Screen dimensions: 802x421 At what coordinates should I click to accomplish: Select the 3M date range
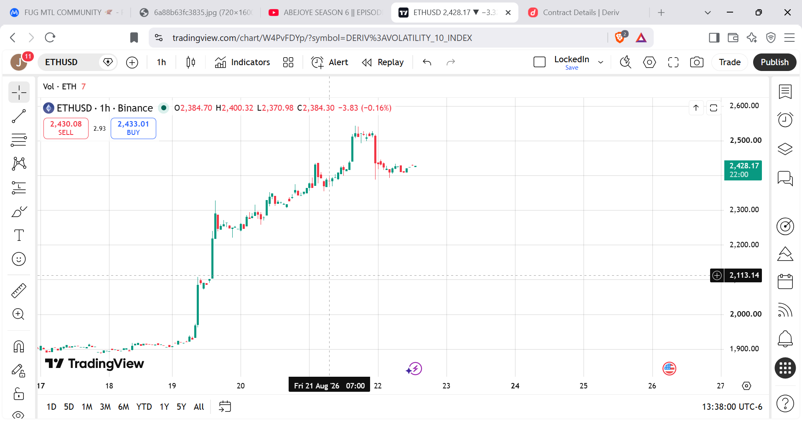(105, 407)
